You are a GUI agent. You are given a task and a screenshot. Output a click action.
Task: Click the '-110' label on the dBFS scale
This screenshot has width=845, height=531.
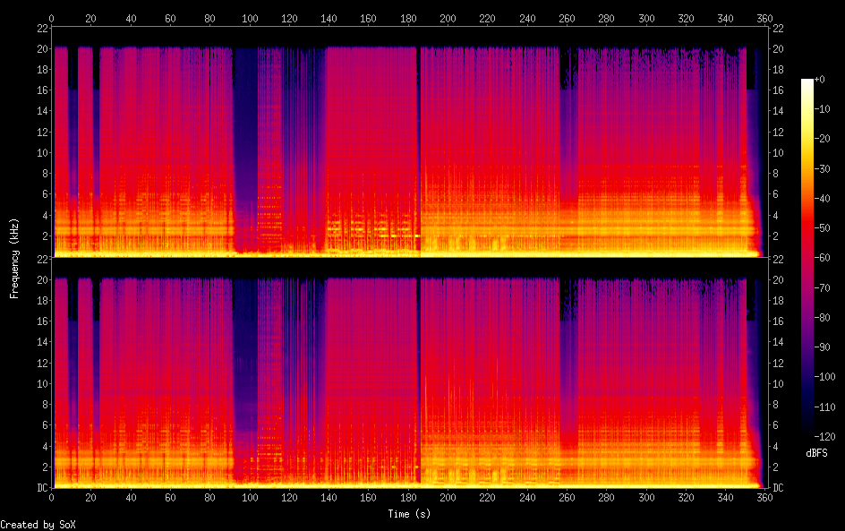tap(824, 407)
